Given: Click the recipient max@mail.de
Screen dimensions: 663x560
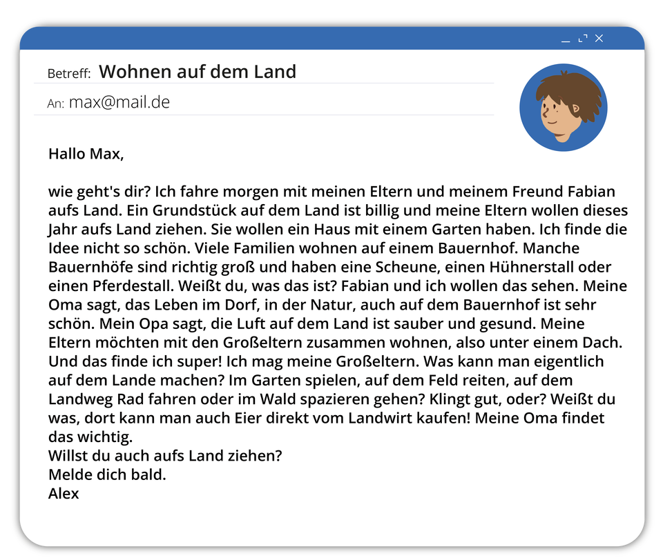Looking at the screenshot, I should click(x=119, y=102).
